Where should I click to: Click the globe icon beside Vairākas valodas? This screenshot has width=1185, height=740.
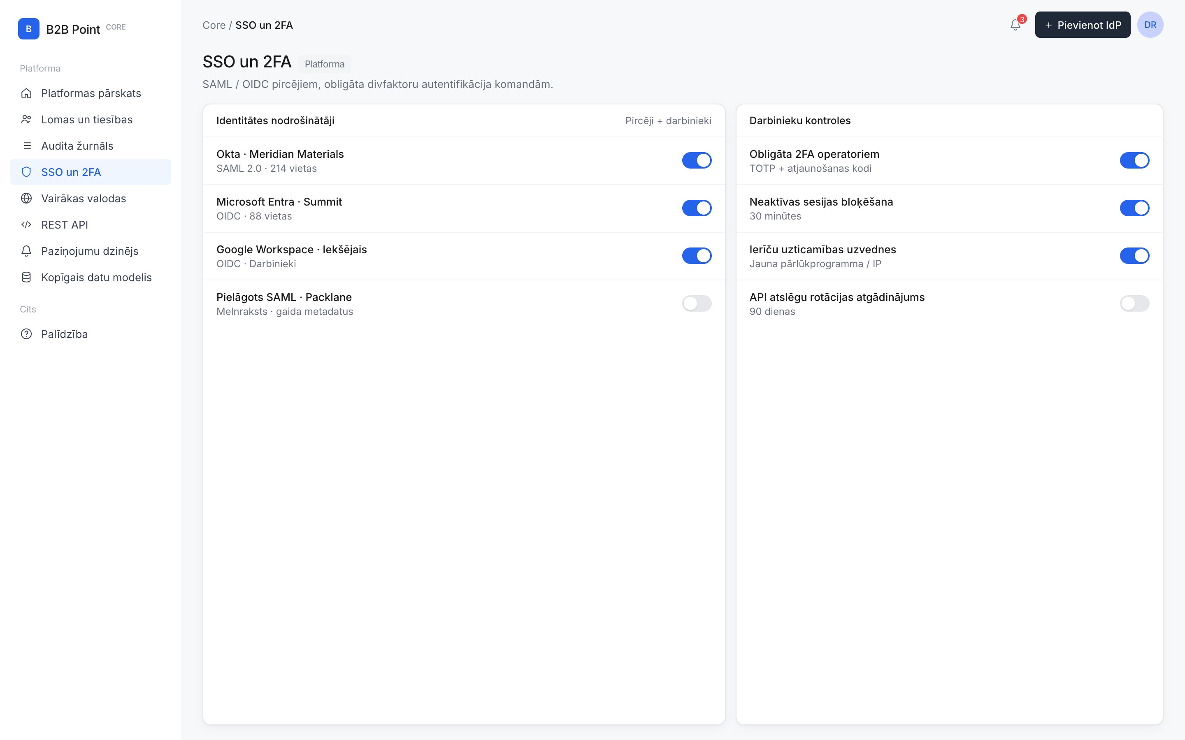(26, 198)
